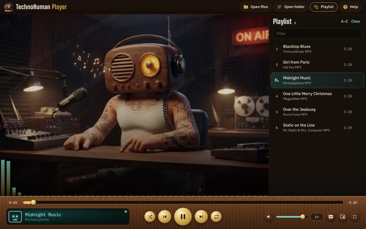Click the Michaelphone artist name in now-playing display
Image resolution: width=366 pixels, height=229 pixels.
37,220
